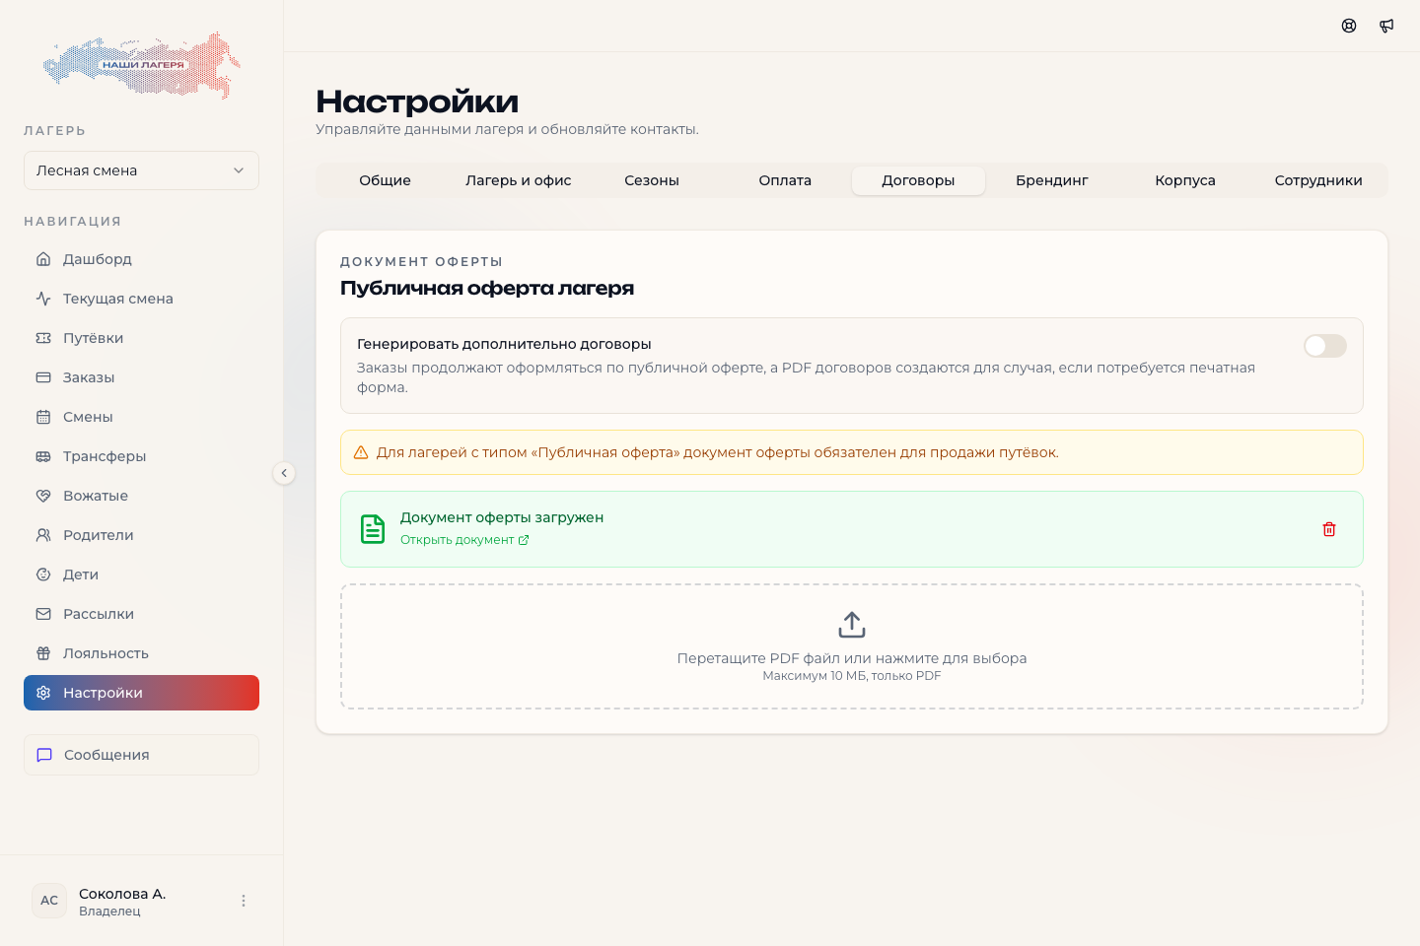Click the Владелец role label
The image size is (1420, 946).
coord(109,912)
